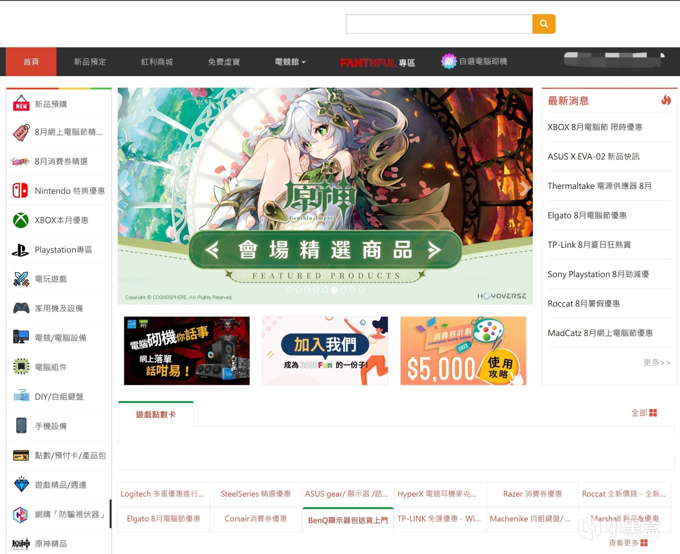Select the Playstation logo icon
This screenshot has width=680, height=554.
tap(21, 250)
